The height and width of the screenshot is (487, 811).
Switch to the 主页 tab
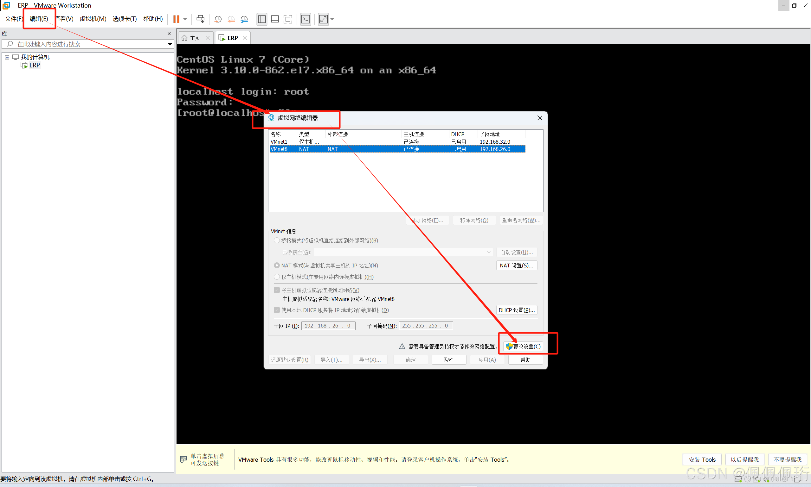click(x=195, y=38)
